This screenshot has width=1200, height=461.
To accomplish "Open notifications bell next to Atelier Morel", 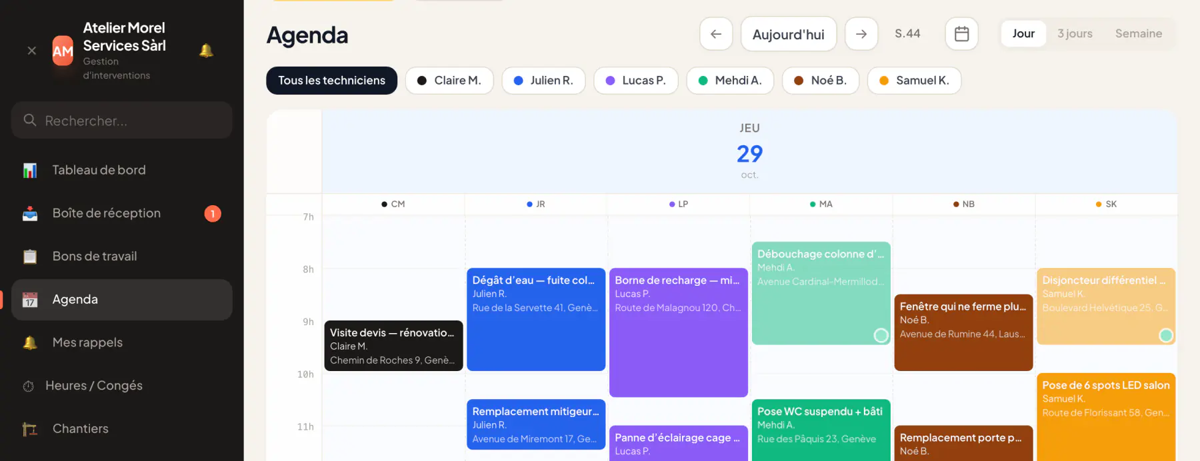I will 207,51.
